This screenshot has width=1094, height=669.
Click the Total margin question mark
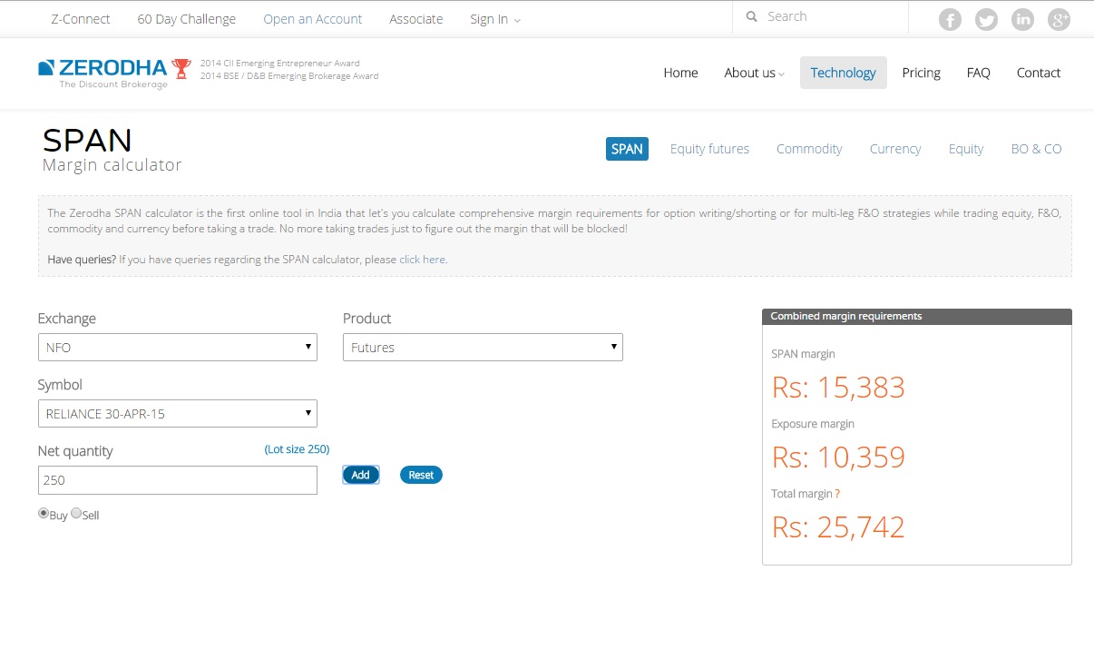point(837,494)
